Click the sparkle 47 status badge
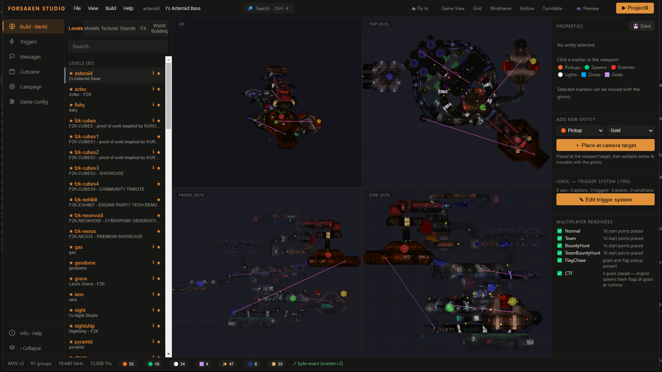662x372 pixels. click(228, 364)
